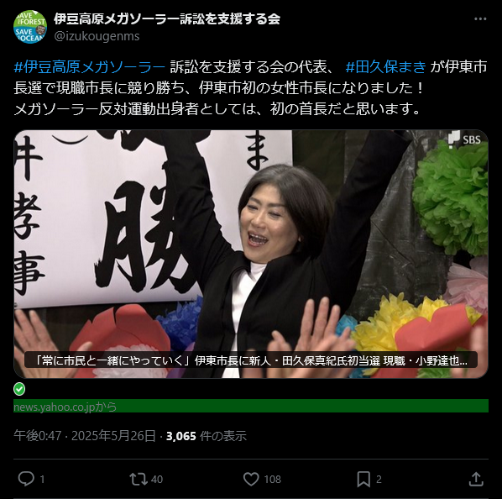Screen dimensions: 502x499
Task: Click the green checkmark badge icon
Action: [19, 389]
